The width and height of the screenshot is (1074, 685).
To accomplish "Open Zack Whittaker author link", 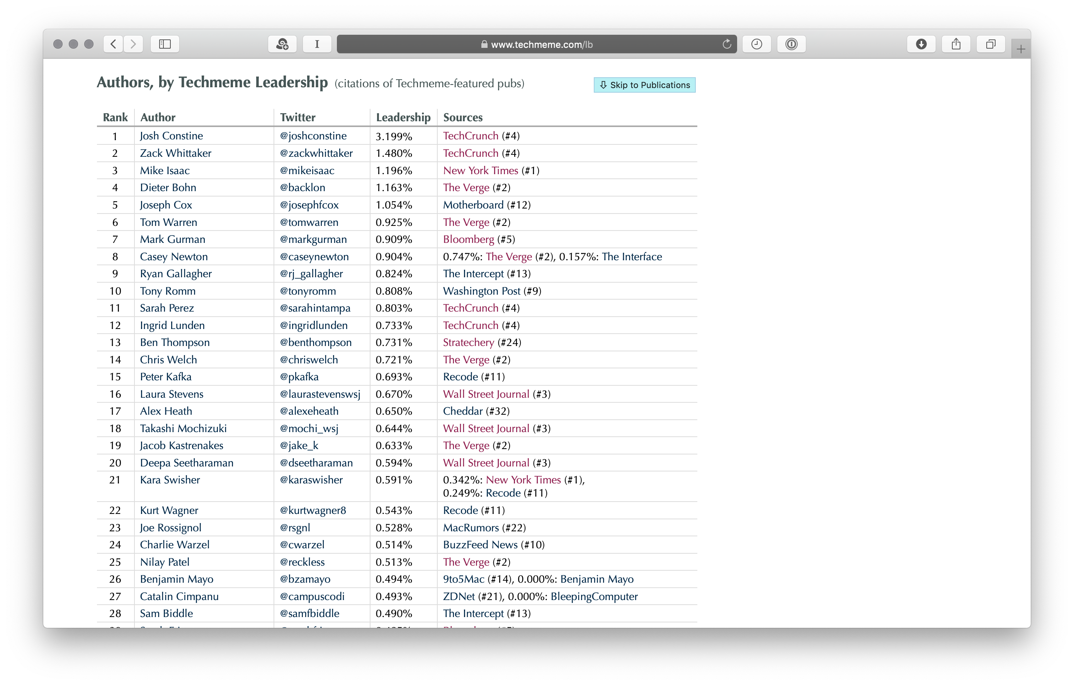I will (175, 153).
